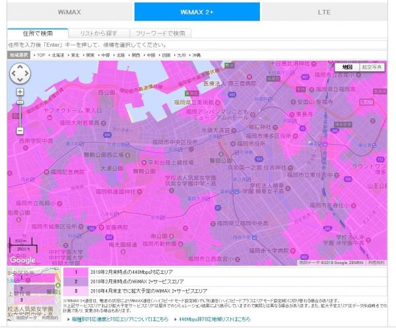The height and width of the screenshot is (328, 396).
Task: Select the 北海道 region link
Action: 58,55
